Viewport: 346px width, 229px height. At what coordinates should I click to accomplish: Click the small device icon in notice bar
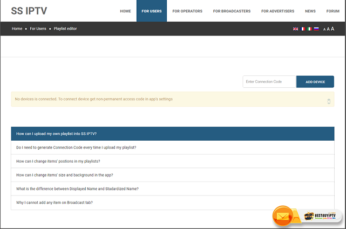[x=329, y=101]
